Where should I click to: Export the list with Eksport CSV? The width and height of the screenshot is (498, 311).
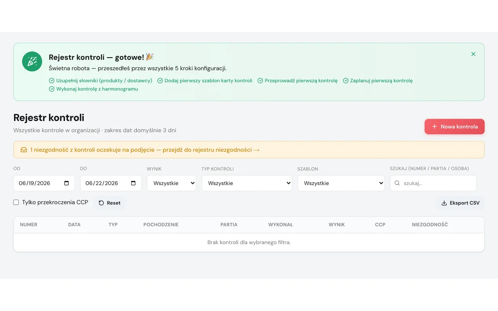point(460,203)
